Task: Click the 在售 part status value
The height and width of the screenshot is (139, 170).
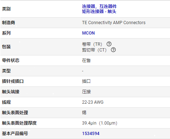Action: (x=86, y=60)
